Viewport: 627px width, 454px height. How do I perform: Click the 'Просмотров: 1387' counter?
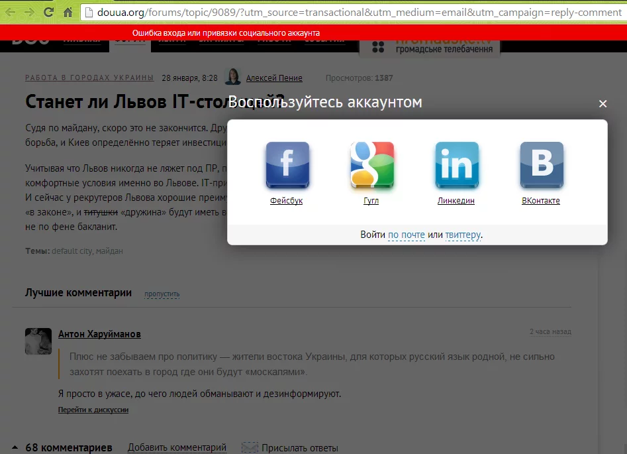[x=359, y=78]
